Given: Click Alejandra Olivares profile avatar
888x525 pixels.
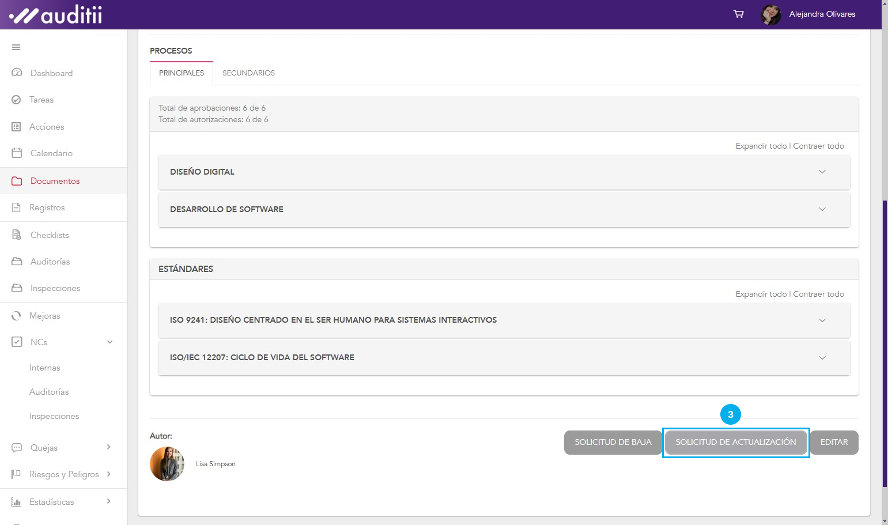Looking at the screenshot, I should (770, 14).
